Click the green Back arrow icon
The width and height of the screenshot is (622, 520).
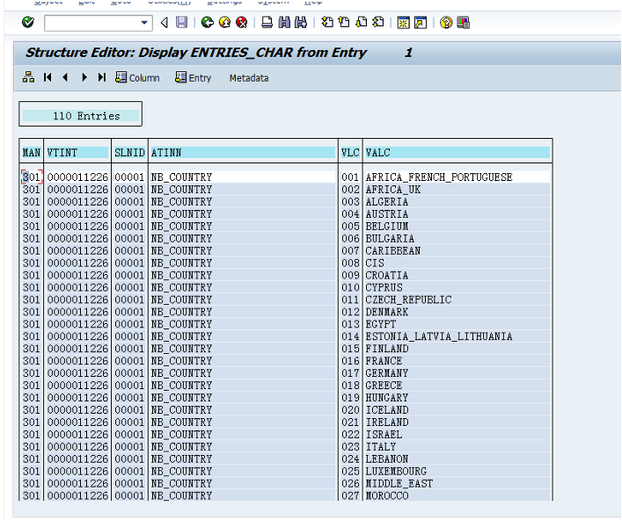208,22
